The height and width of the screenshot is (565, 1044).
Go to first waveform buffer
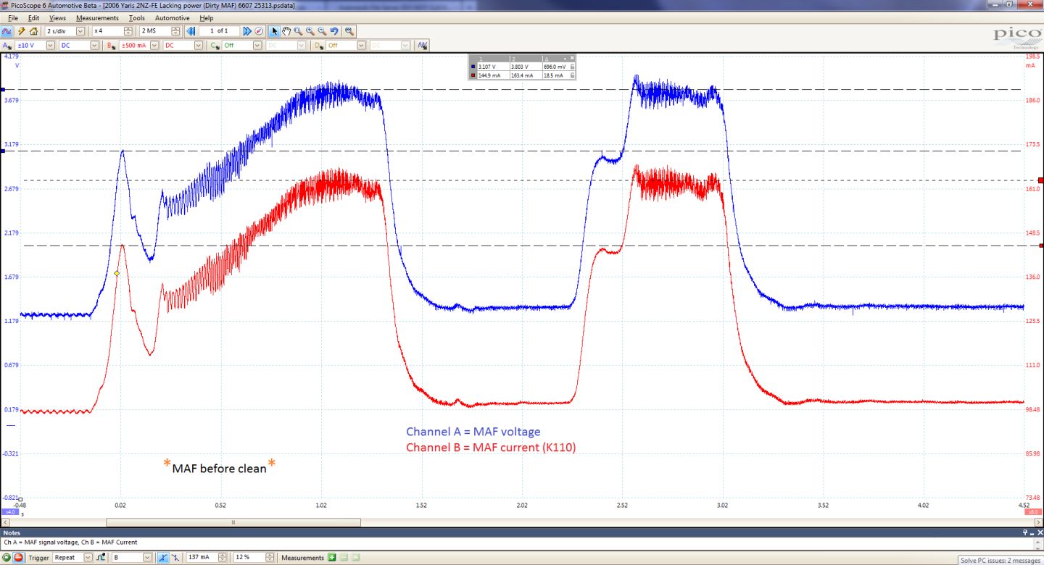[191, 31]
